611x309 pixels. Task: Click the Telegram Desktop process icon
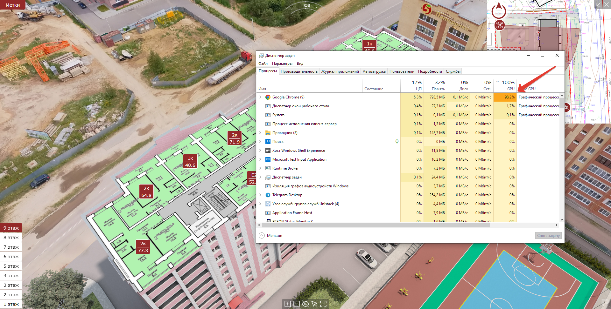tap(268, 195)
